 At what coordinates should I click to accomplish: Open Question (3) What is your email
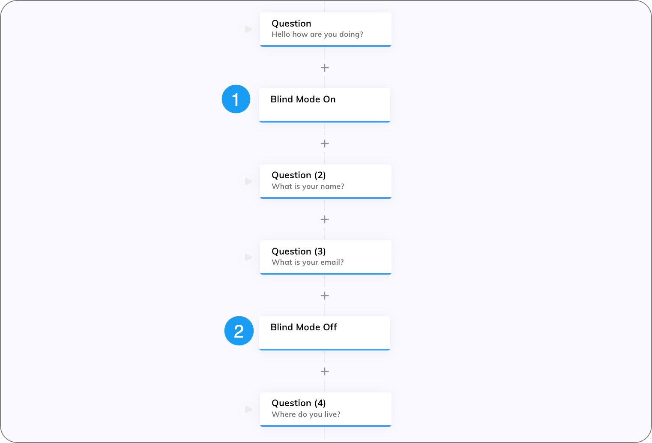(326, 257)
